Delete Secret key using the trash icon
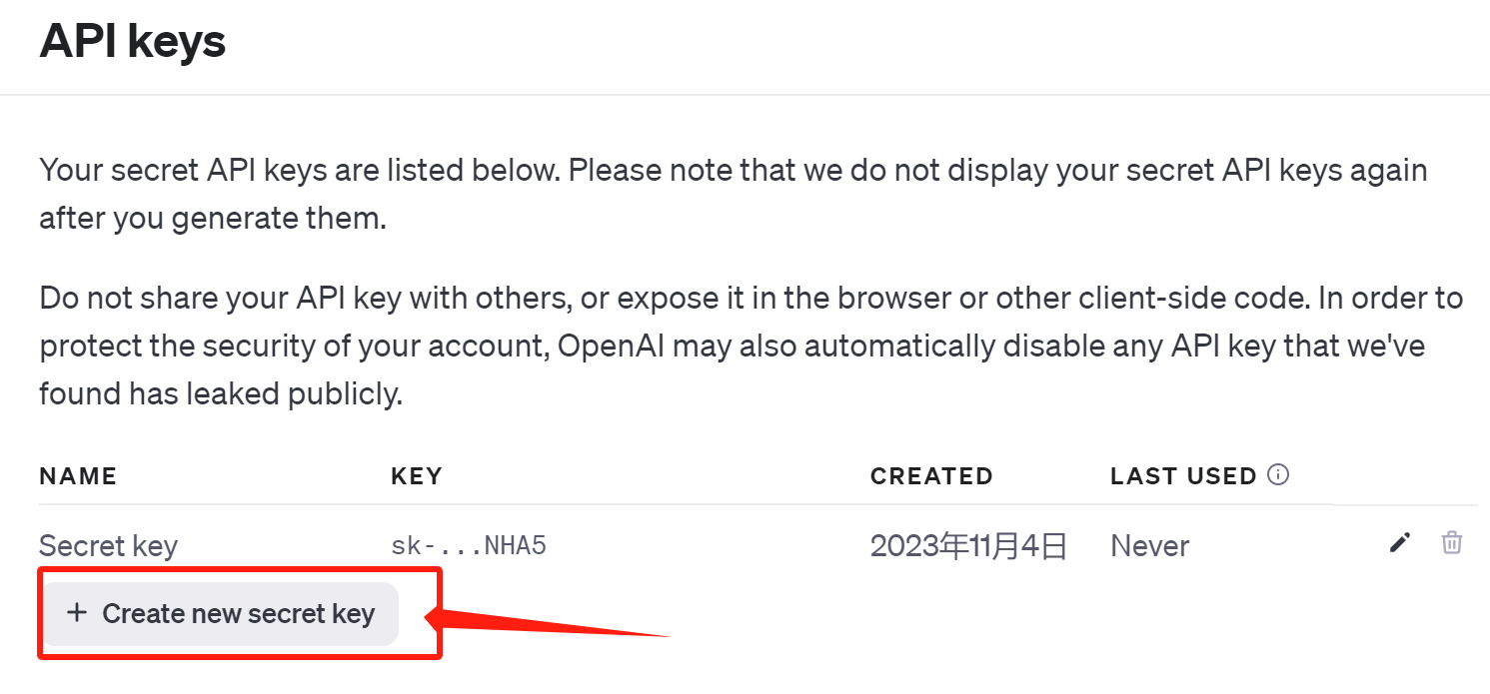Screen dimensions: 1490x694 click(1451, 542)
